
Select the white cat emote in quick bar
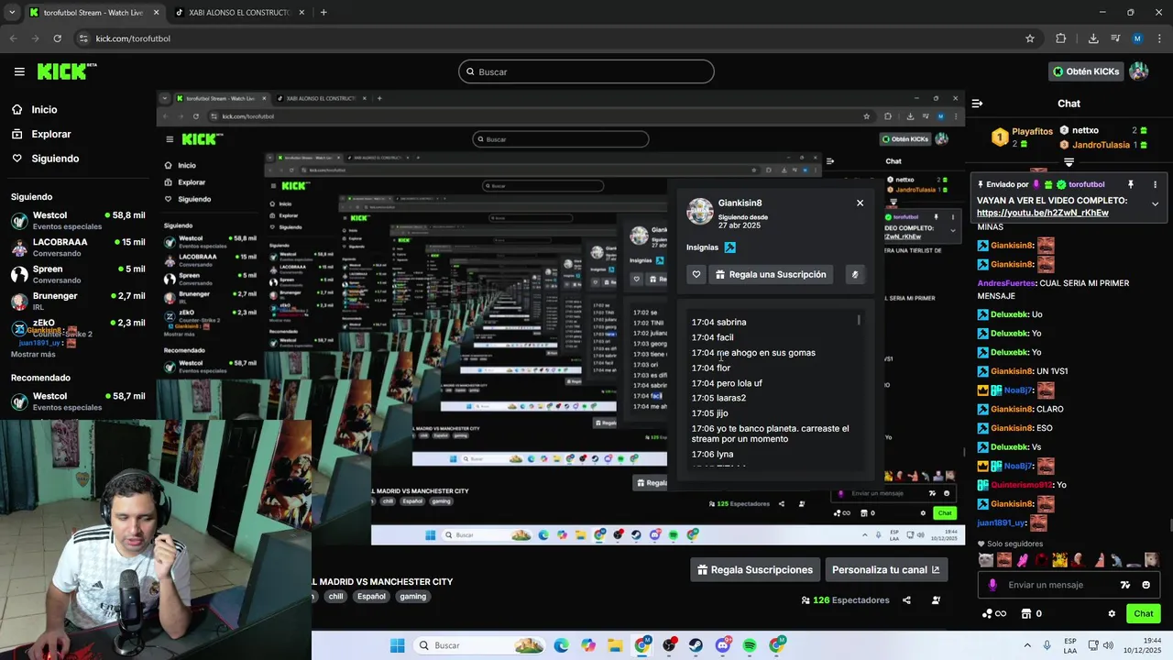(x=985, y=559)
